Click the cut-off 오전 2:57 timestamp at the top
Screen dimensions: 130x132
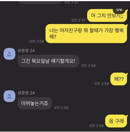pyautogui.click(x=71, y=2)
